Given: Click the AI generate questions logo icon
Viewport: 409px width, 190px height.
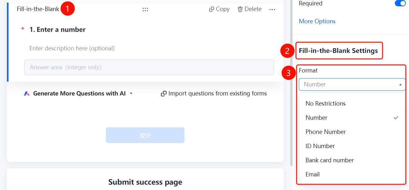Looking at the screenshot, I should [27, 94].
